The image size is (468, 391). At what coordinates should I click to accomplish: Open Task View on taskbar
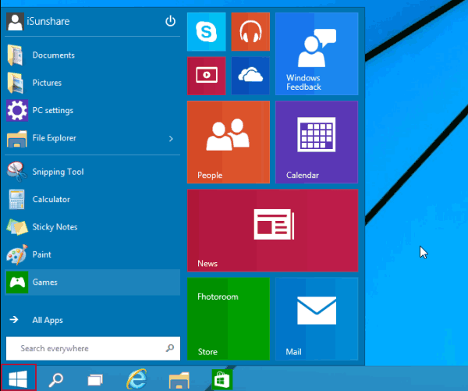click(95, 379)
